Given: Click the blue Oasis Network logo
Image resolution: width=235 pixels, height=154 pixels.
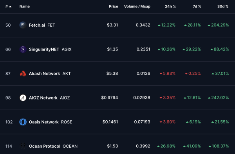Looking at the screenshot, I should point(23,122).
